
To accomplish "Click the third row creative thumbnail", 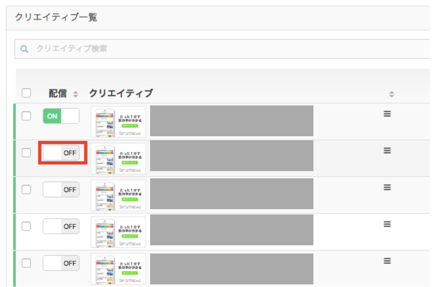I will [x=118, y=195].
